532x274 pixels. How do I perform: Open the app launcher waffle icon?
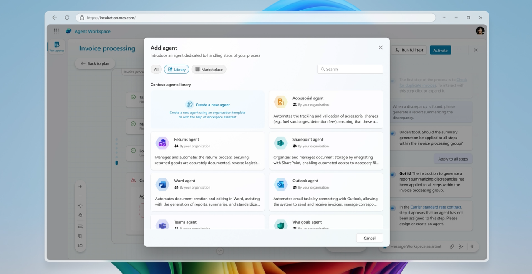coord(56,31)
